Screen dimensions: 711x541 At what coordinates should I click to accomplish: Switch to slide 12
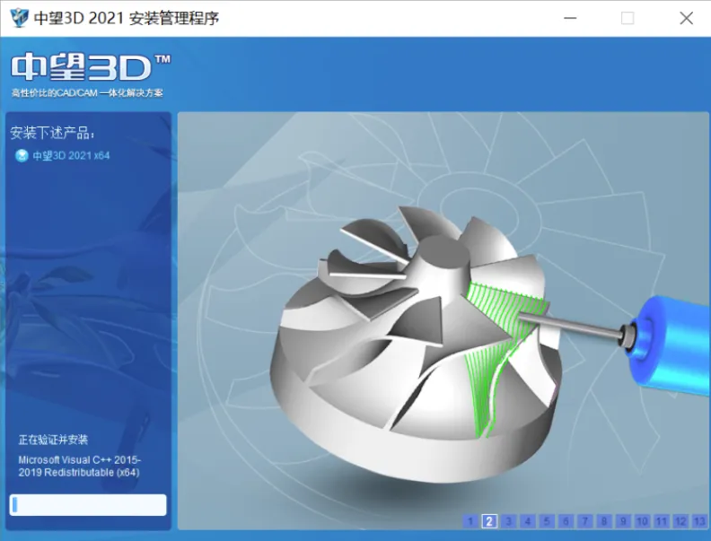680,521
